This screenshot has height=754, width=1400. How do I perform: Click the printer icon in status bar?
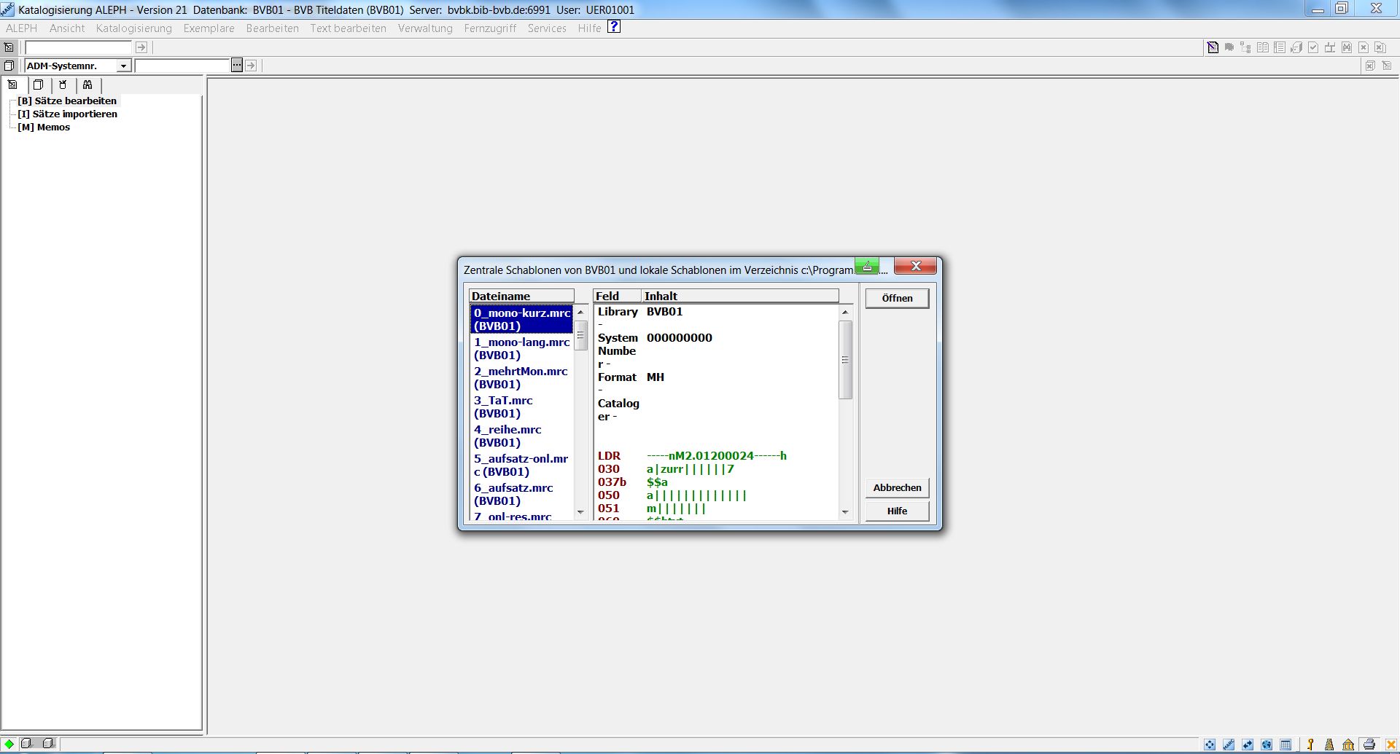point(1369,745)
